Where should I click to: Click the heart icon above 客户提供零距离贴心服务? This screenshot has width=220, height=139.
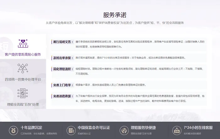pos(23,43)
